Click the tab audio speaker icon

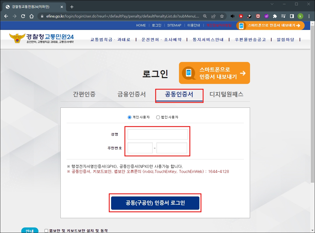(x=233, y=16)
